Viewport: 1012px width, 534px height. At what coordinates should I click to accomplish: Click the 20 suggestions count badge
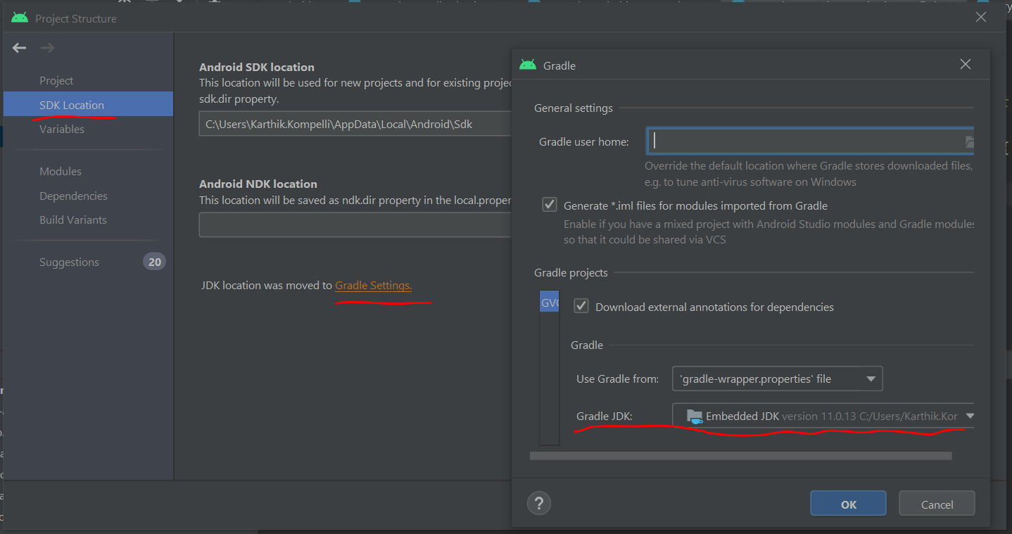click(x=155, y=262)
